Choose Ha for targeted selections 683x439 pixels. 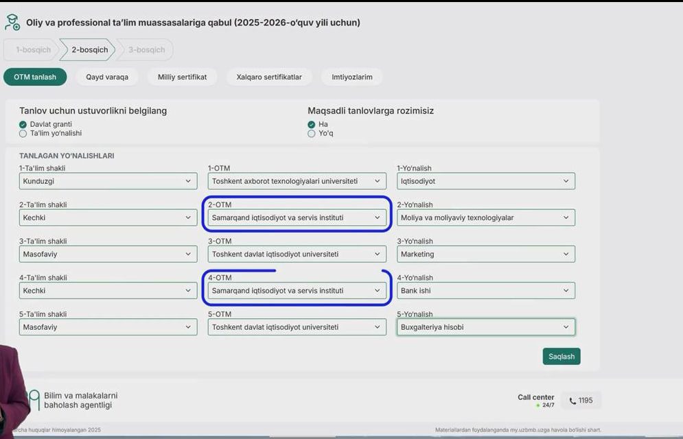[x=312, y=124]
